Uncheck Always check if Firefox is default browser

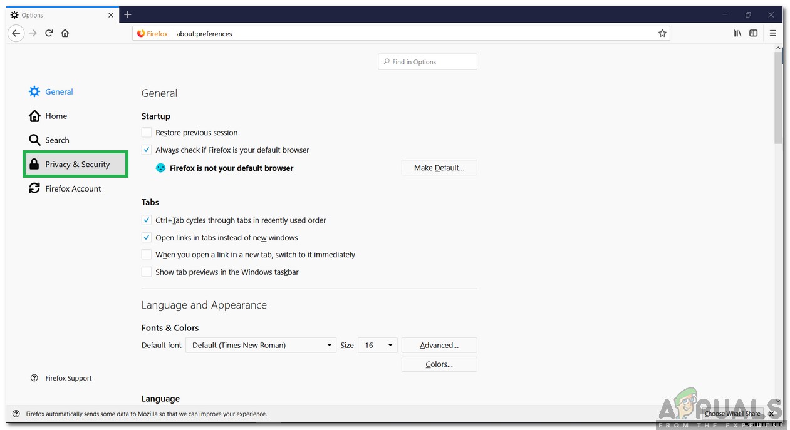146,150
